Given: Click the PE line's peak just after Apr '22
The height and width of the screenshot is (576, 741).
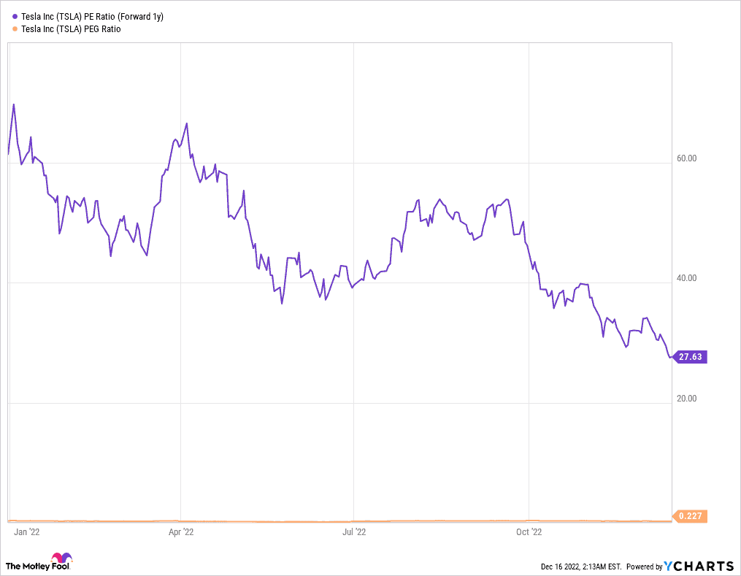Looking at the screenshot, I should point(187,123).
